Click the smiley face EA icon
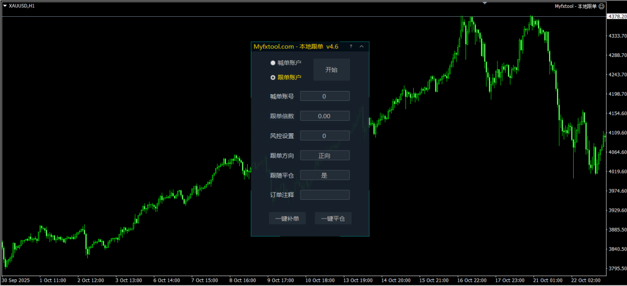The image size is (627, 286). 601,6
